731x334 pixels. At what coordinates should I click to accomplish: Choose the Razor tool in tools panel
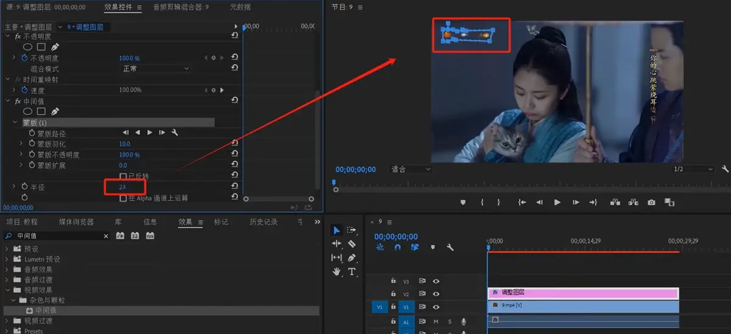351,243
